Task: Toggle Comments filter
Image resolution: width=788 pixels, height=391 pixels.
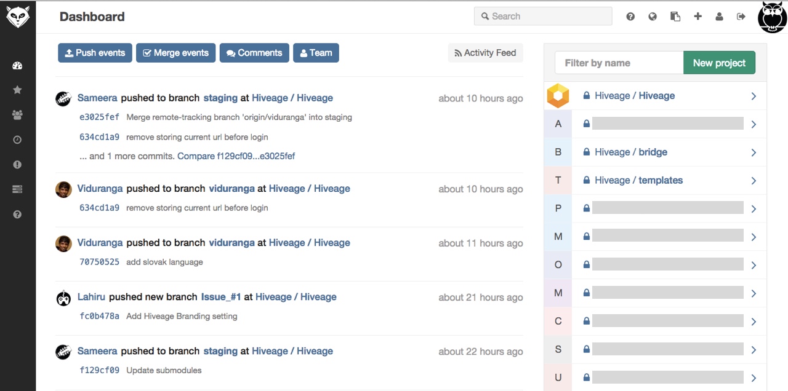Action: coord(254,53)
